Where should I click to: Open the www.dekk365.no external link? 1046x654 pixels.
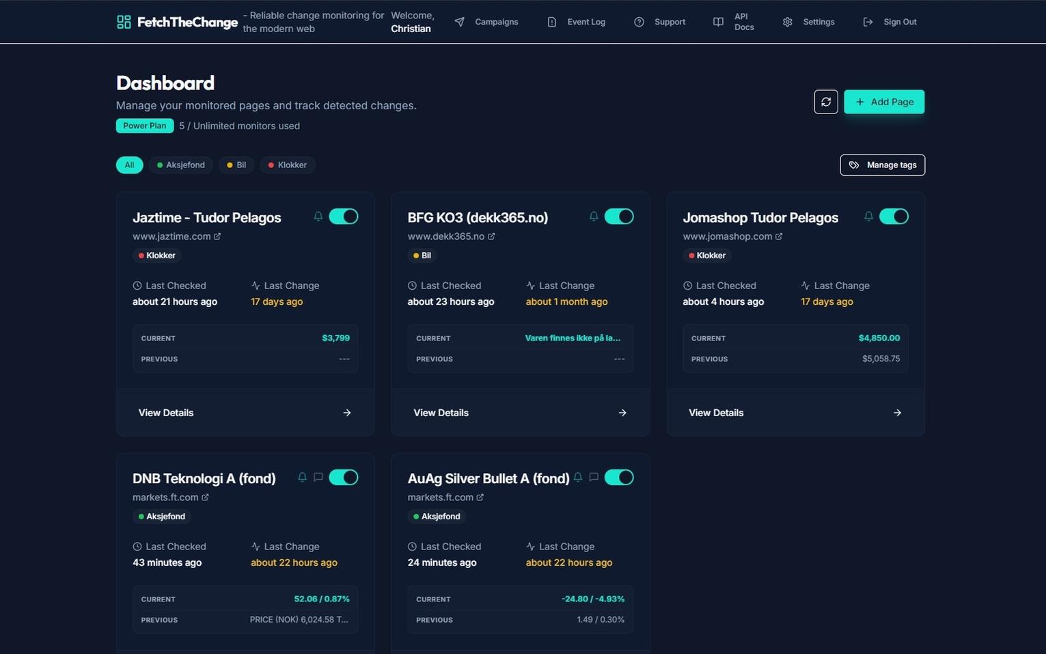pos(451,236)
